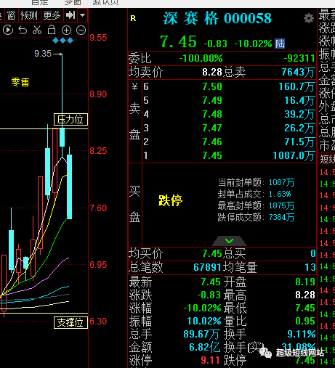The height and width of the screenshot is (368, 335).
Task: Click the 压力位 label on chart
Action: tap(70, 119)
